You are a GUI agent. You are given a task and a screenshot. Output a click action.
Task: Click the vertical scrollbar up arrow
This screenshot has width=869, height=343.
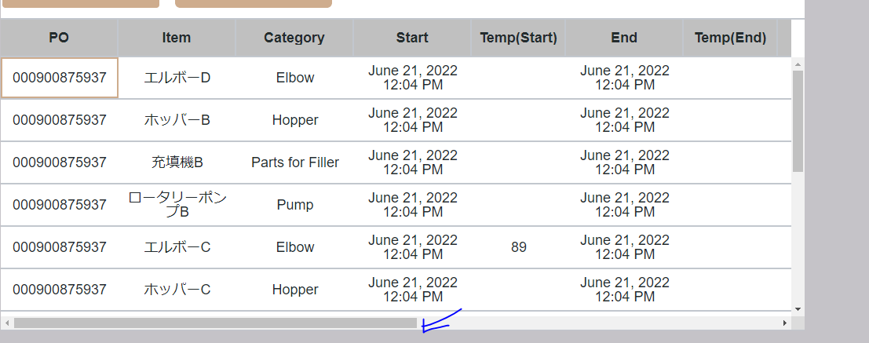click(x=798, y=64)
